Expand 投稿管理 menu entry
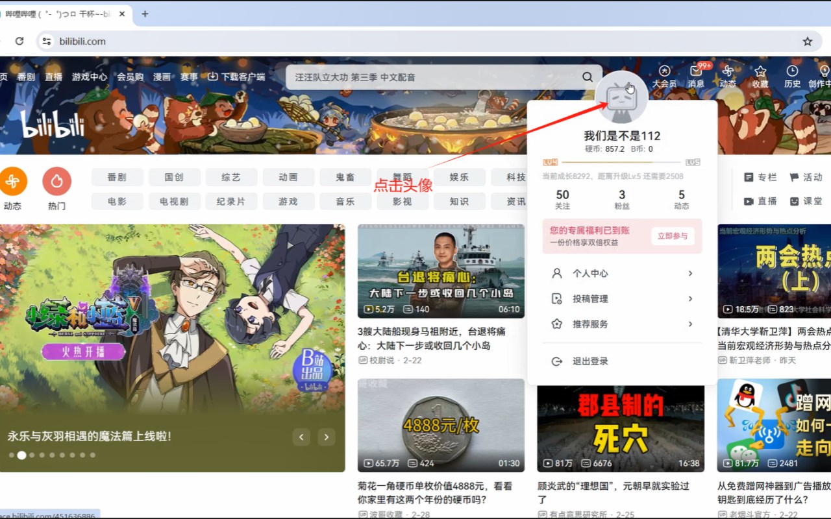The height and width of the screenshot is (519, 831). click(622, 299)
